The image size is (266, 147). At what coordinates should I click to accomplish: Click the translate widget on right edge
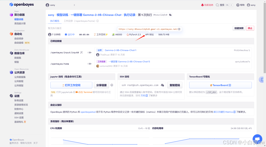[x=261, y=79]
